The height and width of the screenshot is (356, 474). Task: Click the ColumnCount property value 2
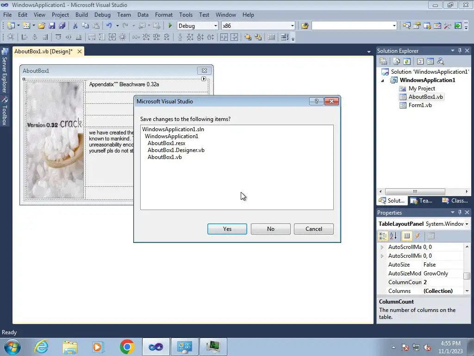(x=442, y=282)
